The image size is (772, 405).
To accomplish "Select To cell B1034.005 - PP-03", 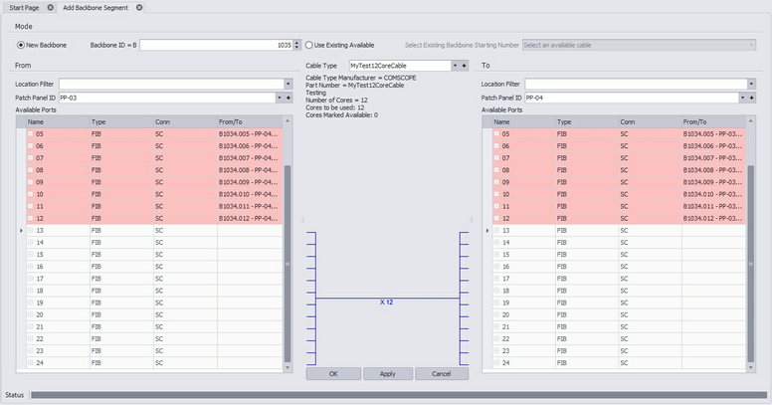I will [714, 133].
